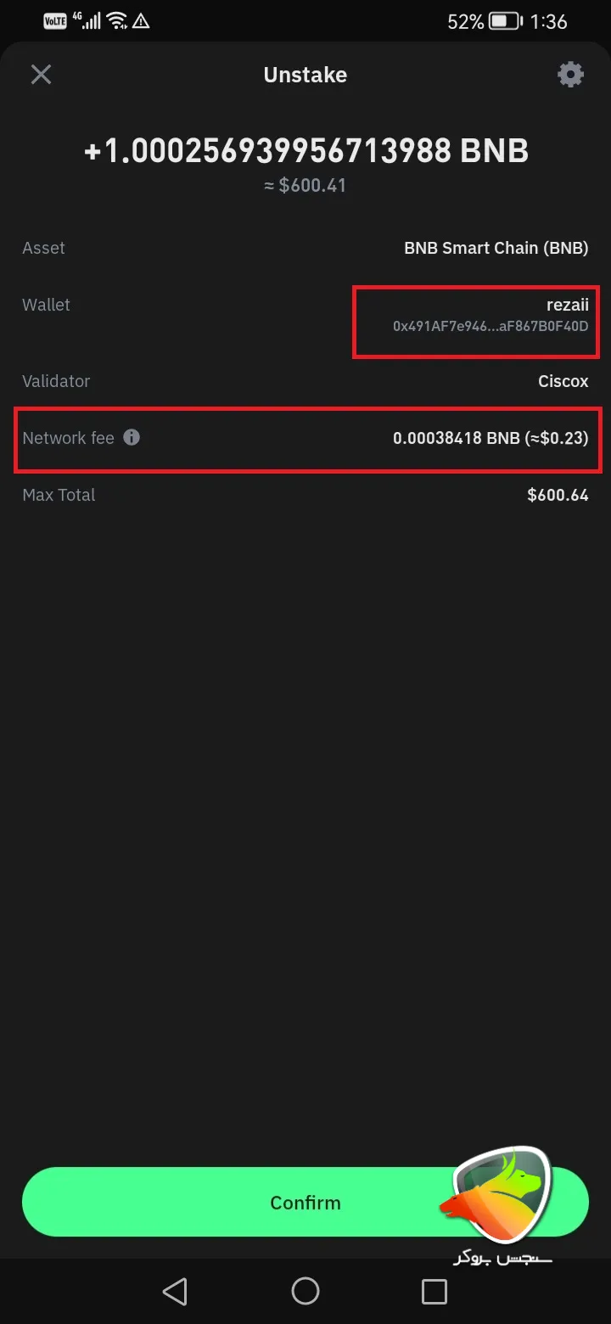This screenshot has height=1324, width=611.
Task: Tap the unstake amount of 1.000256 BNB
Action: click(x=305, y=150)
